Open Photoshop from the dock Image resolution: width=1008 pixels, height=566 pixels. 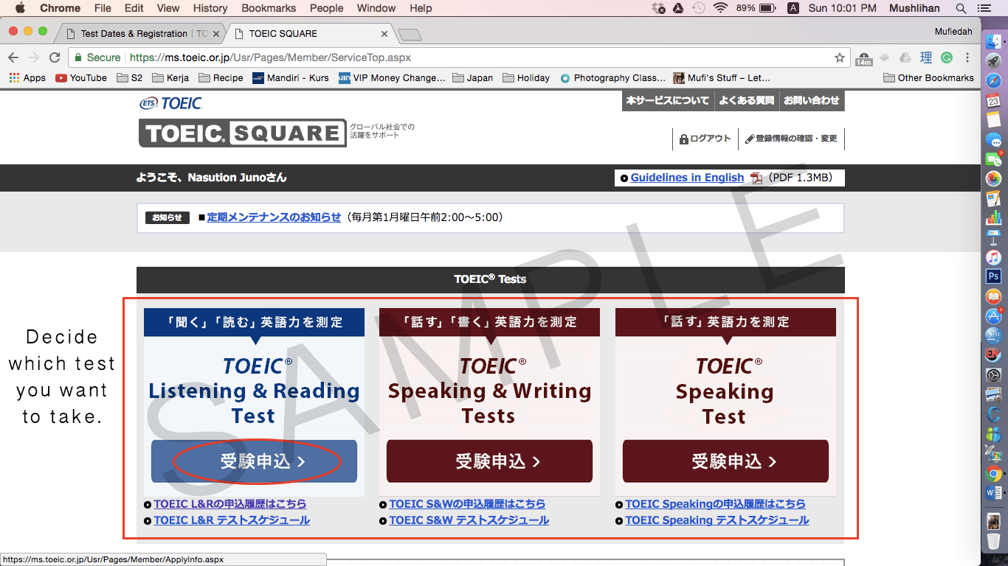(x=993, y=277)
